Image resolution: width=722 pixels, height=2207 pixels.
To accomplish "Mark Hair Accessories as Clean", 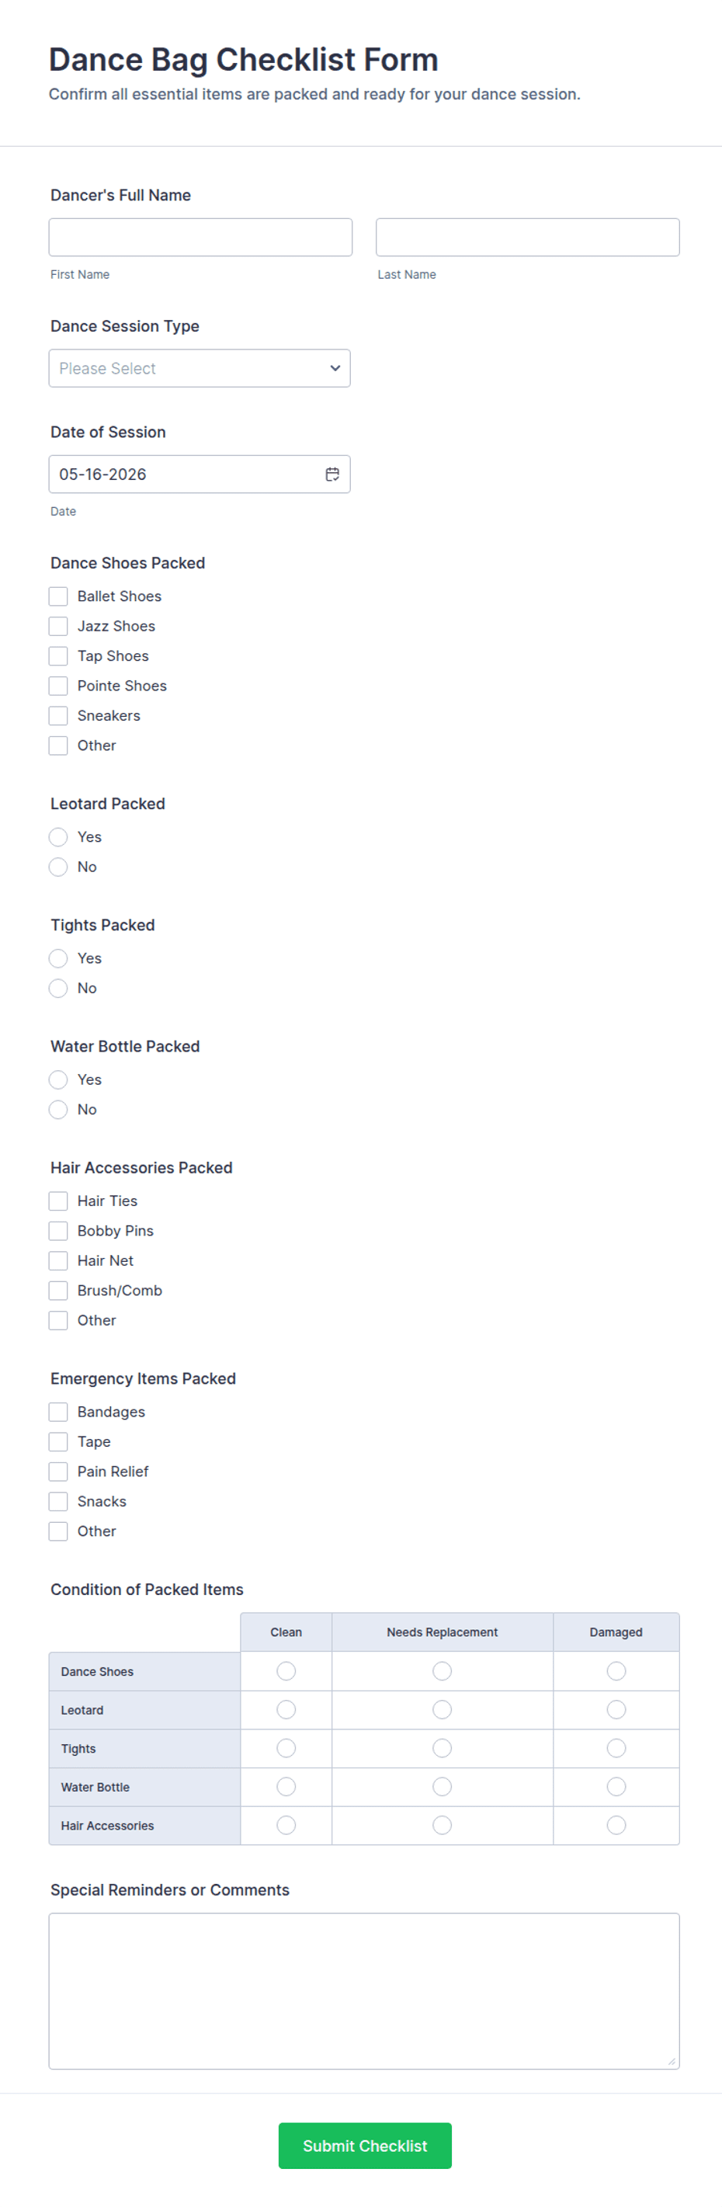I will click(286, 1825).
